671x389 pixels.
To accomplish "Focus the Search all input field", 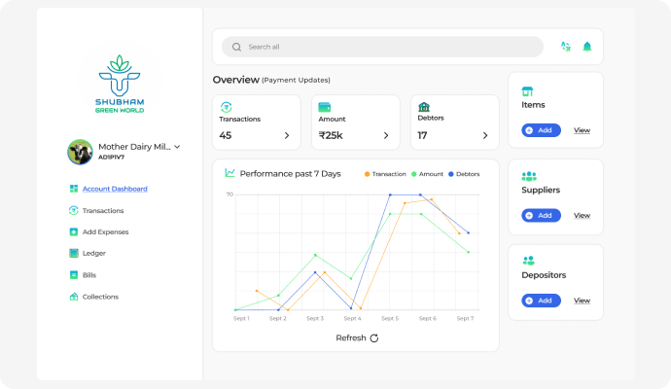I will click(389, 47).
